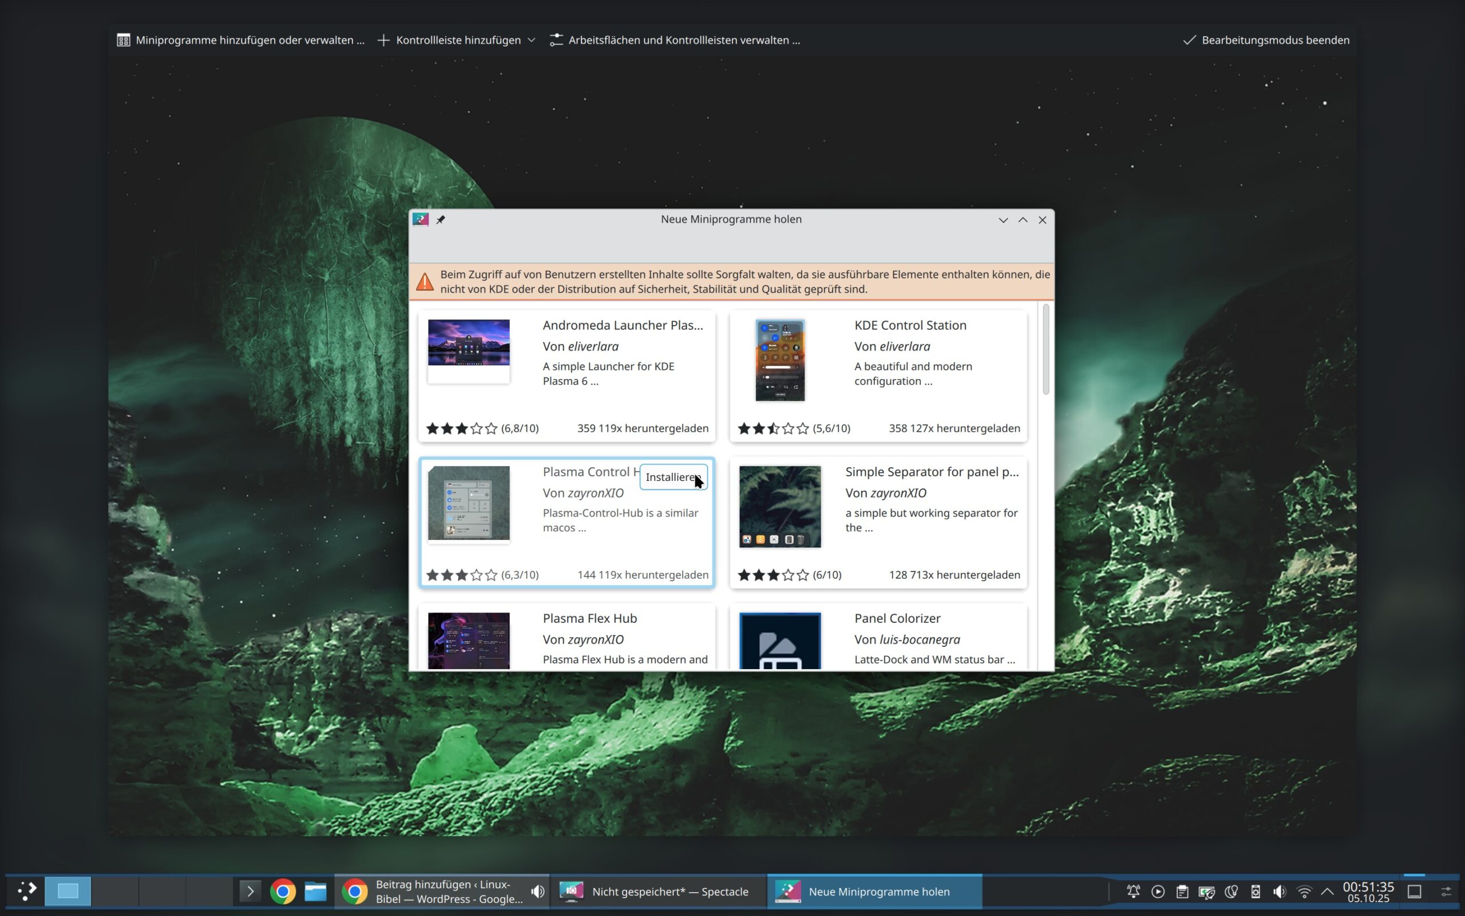Click Bearbeitungsmodus beenden checkmark button
This screenshot has height=916, width=1465.
(x=1266, y=40)
